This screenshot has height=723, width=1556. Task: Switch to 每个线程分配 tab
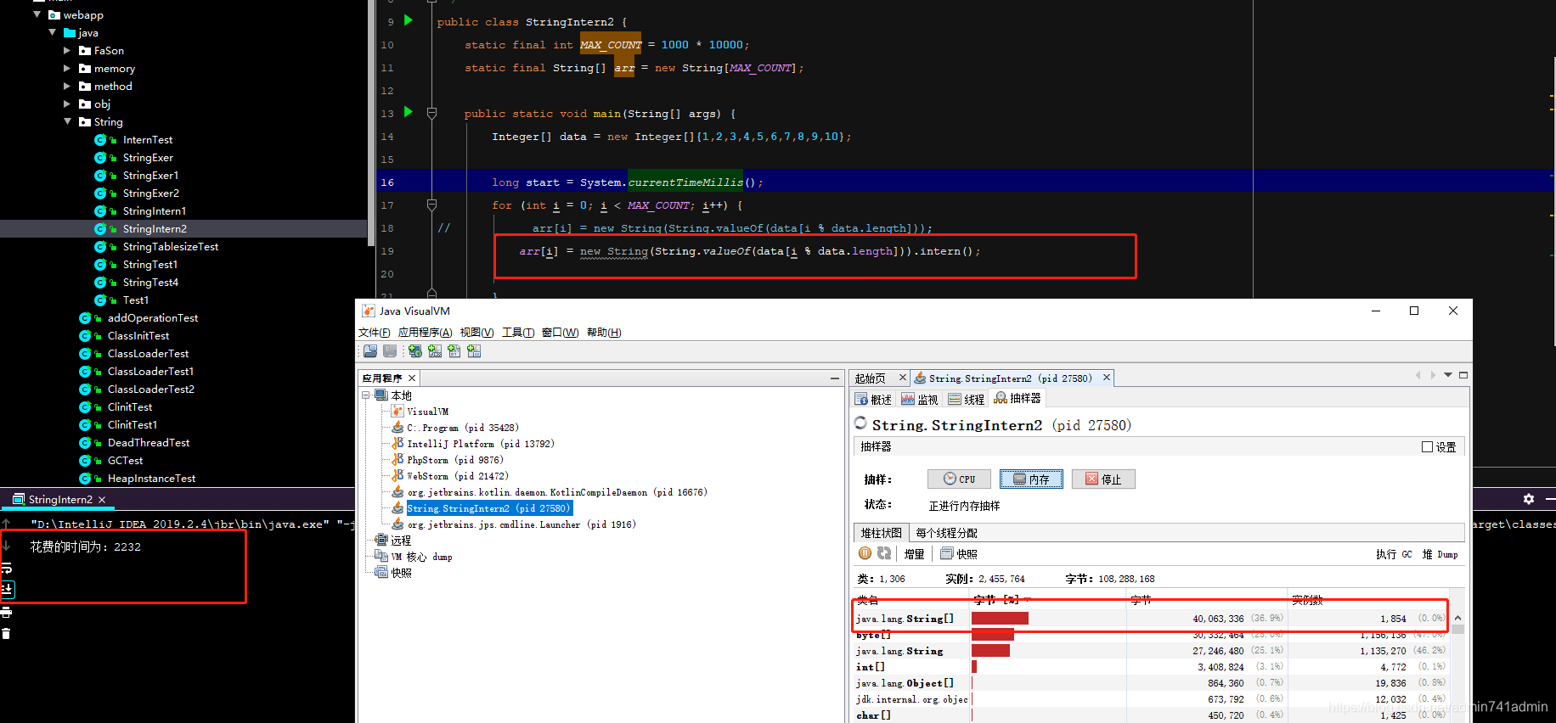[946, 533]
